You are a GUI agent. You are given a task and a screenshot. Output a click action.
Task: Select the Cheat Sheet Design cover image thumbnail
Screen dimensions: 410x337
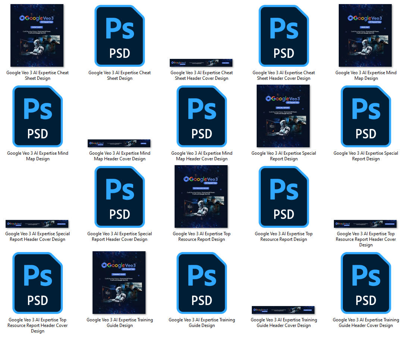point(37,35)
